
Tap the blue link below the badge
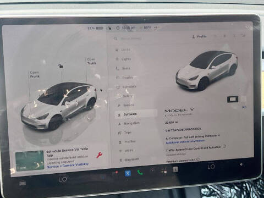(244, 107)
